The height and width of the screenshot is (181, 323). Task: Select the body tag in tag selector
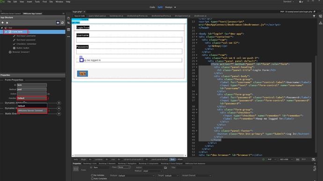[x=76, y=160]
